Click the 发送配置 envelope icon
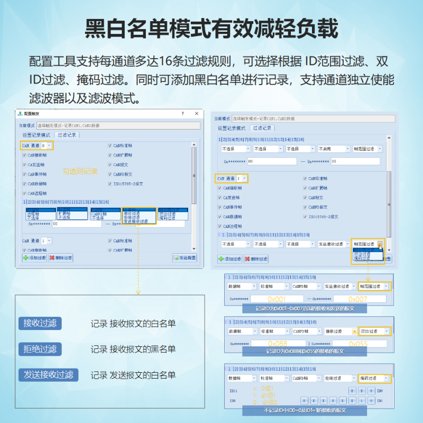This screenshot has width=423, height=423. tap(175, 258)
